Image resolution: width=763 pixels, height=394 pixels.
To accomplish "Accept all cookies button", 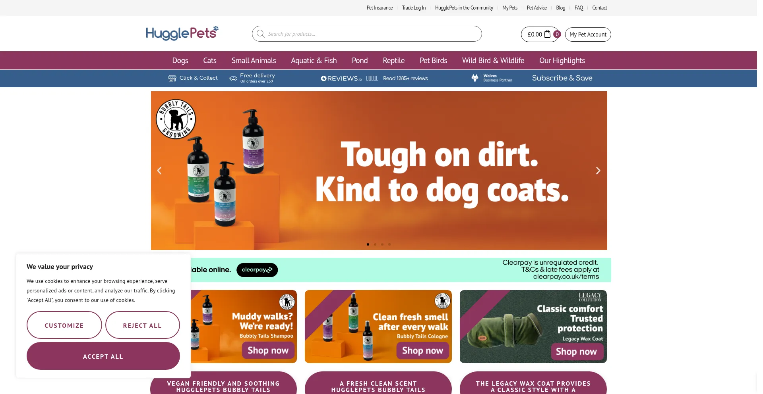I will tap(103, 356).
